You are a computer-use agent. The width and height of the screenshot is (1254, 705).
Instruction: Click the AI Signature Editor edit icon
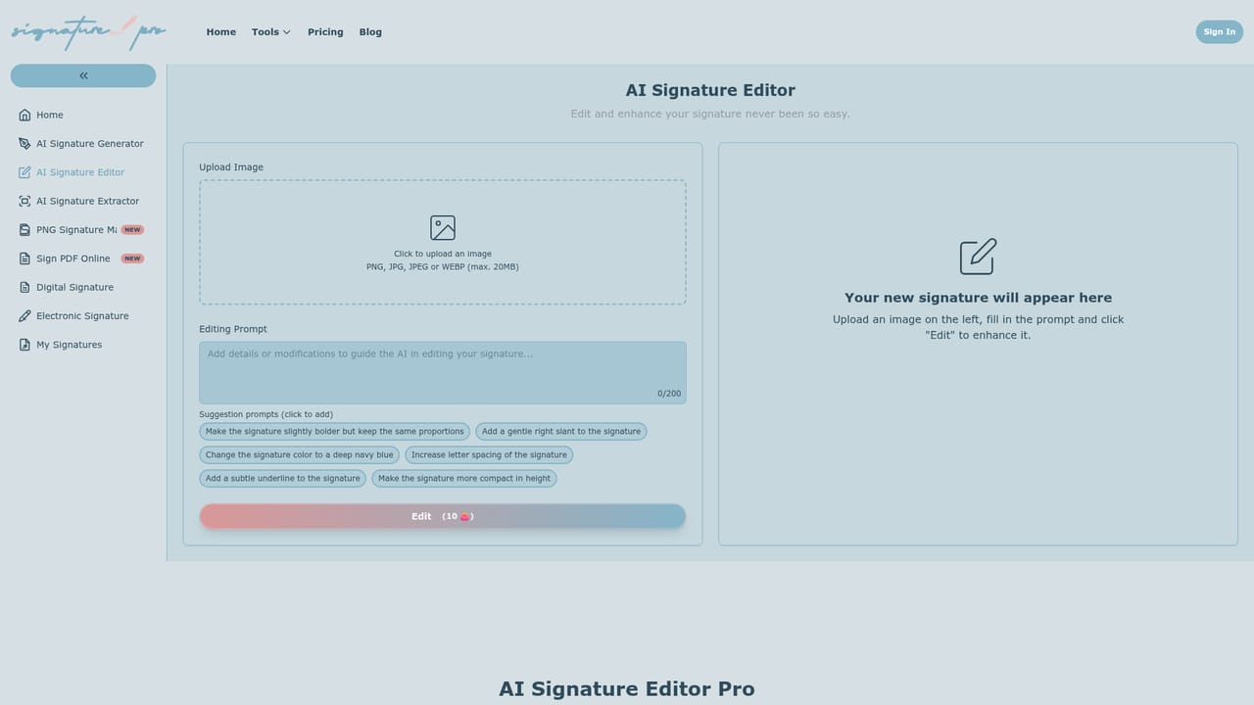(24, 172)
